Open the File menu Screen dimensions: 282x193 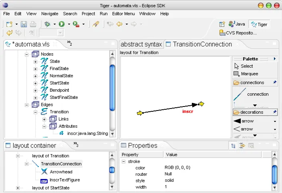pos(6,14)
